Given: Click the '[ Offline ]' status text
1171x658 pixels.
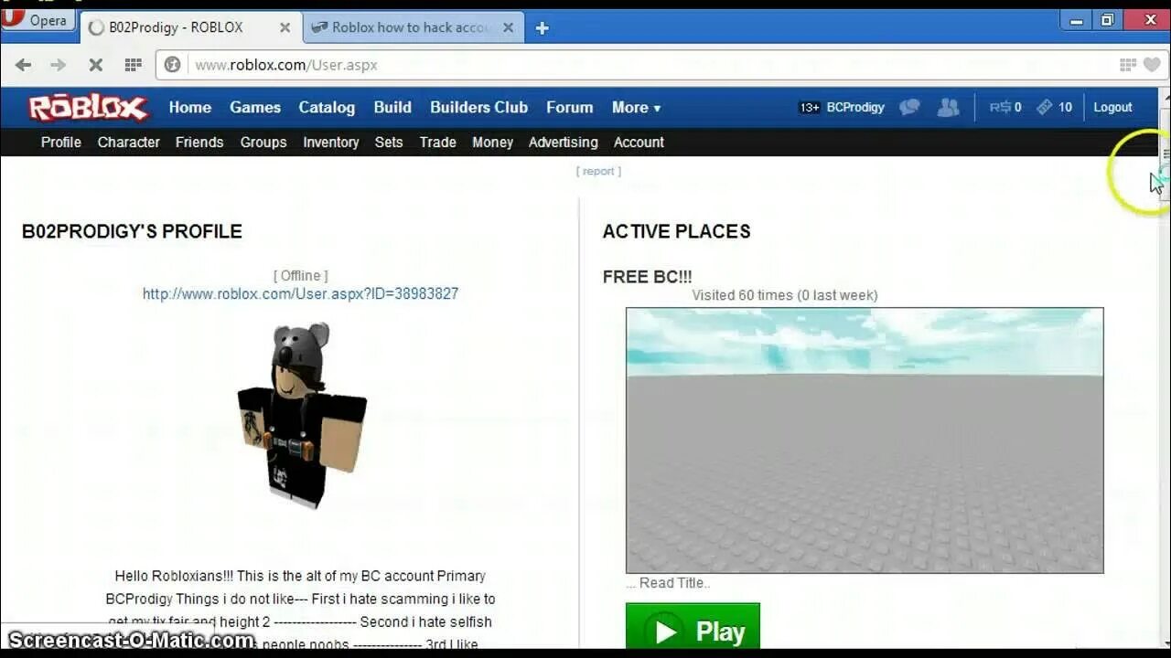Looking at the screenshot, I should click(300, 275).
